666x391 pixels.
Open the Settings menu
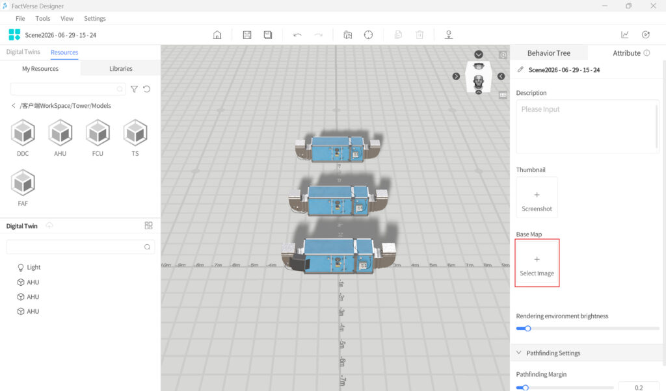(x=95, y=19)
